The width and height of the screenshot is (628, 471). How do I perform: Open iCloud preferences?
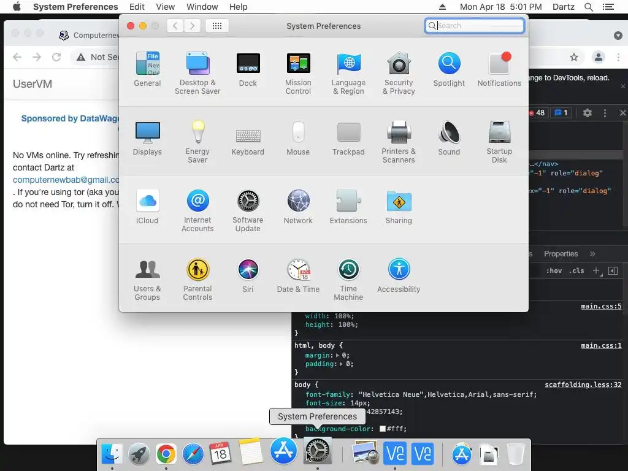(x=147, y=207)
